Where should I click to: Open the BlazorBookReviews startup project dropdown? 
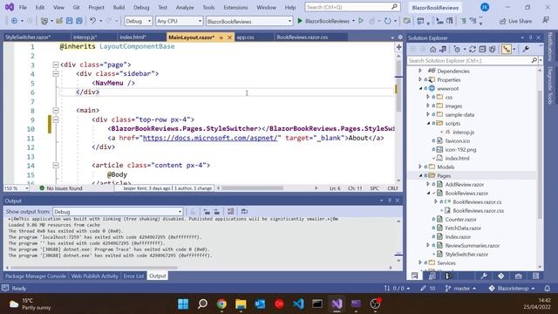tap(249, 21)
